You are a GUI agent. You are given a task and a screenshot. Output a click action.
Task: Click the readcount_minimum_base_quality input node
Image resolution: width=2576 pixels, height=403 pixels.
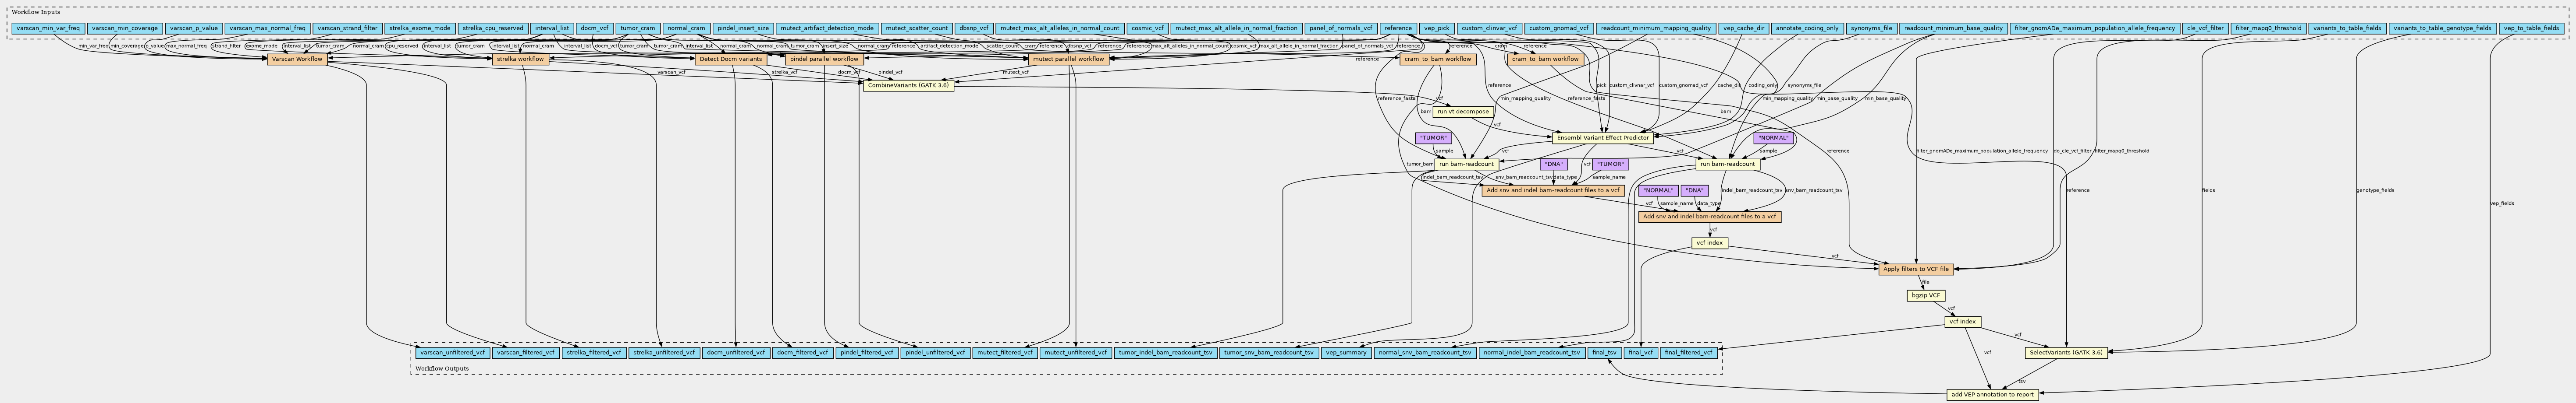[x=1953, y=29]
